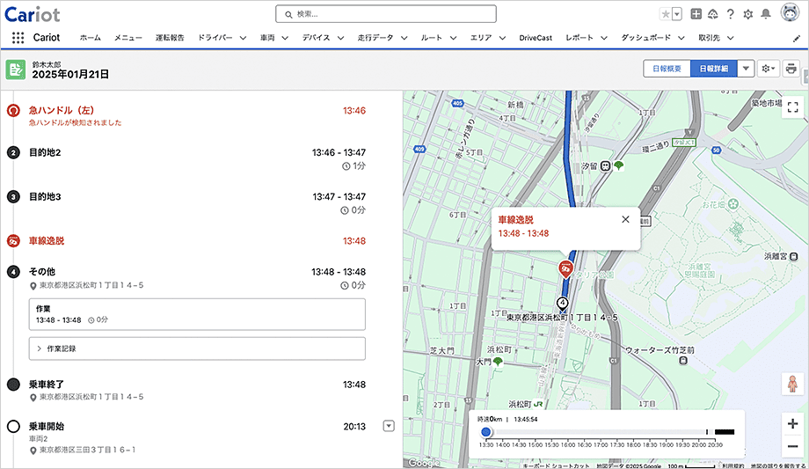The height and width of the screenshot is (469, 809).
Task: Close the 車線逸脱 map popup
Action: [625, 219]
